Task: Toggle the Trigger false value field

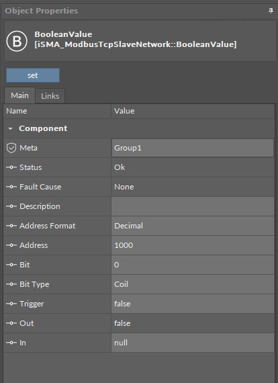Action: click(193, 304)
